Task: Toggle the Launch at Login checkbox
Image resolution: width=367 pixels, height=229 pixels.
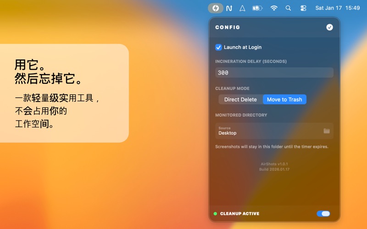Action: point(218,47)
